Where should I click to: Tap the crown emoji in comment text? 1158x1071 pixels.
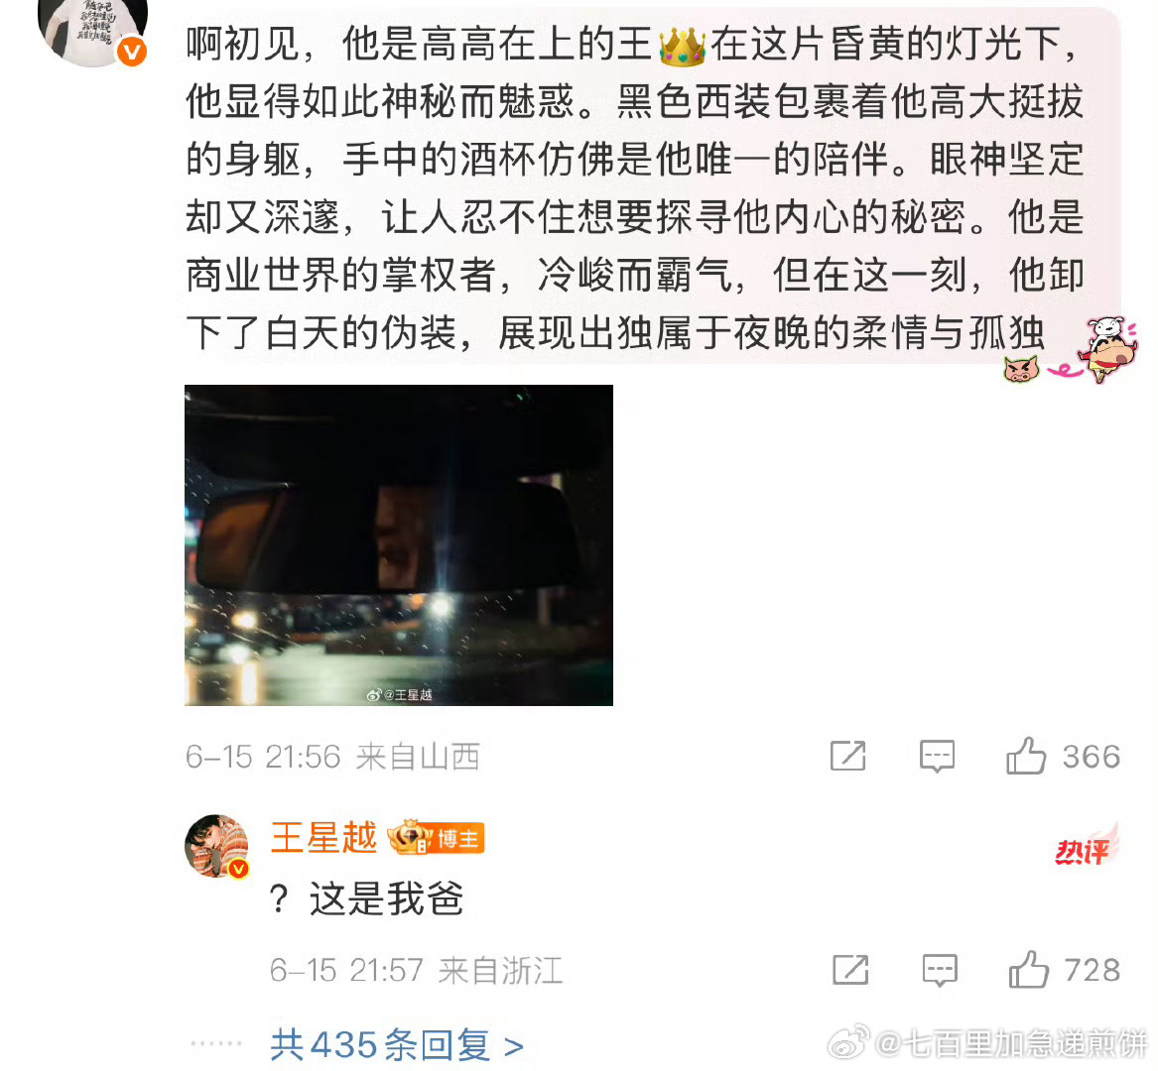click(x=682, y=46)
